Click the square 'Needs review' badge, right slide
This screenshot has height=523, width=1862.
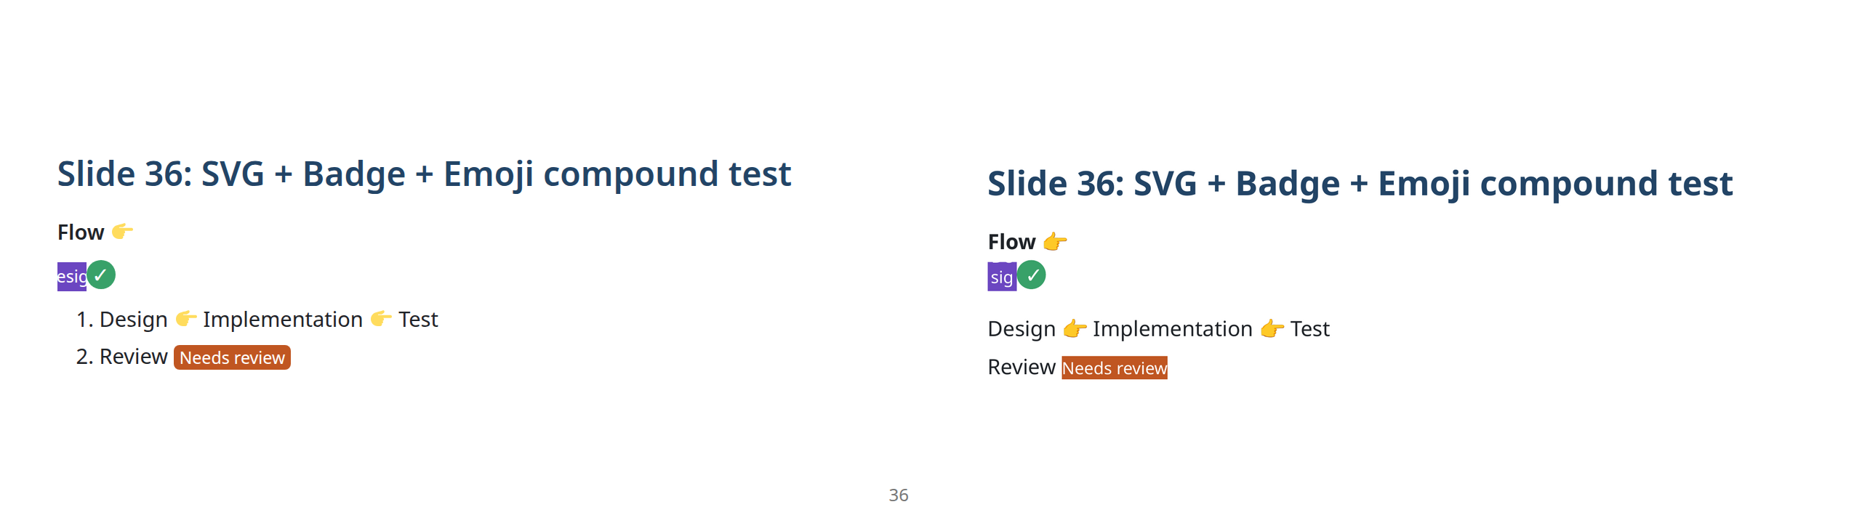point(1114,368)
